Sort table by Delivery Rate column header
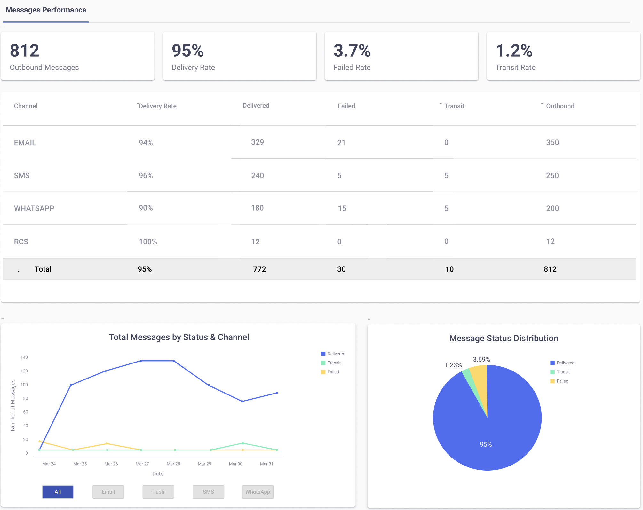 pyautogui.click(x=157, y=106)
